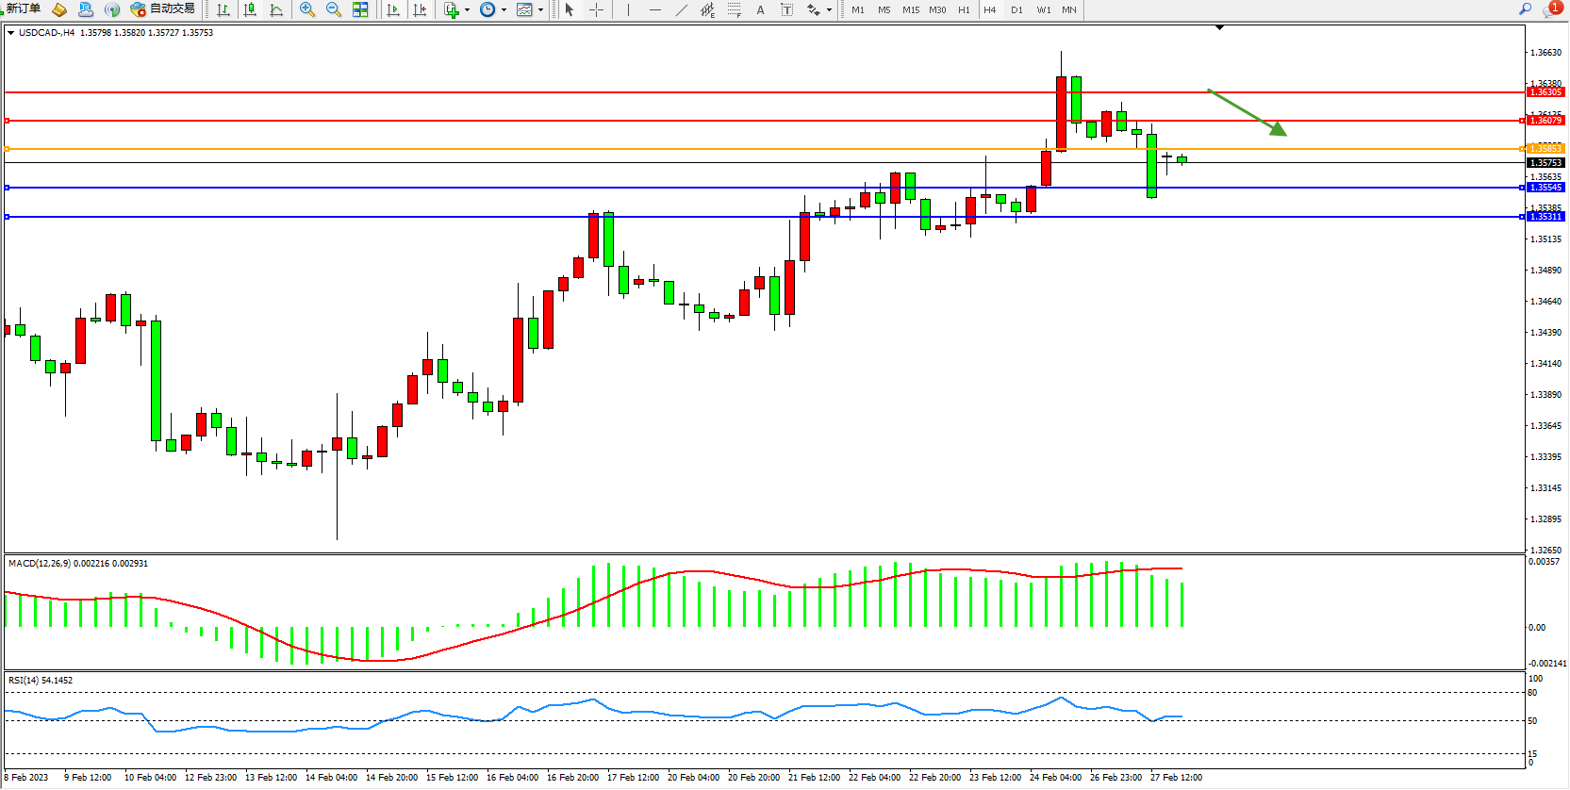Click the New Order (新订单) button
Viewport: 1570px width, 790px height.
(x=23, y=8)
